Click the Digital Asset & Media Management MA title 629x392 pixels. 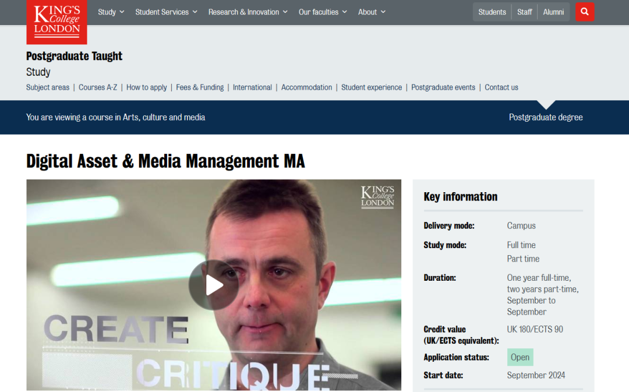click(x=165, y=161)
